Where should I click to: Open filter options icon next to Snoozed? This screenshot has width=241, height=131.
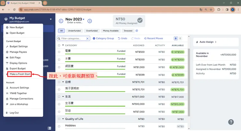pyautogui.click(x=137, y=31)
